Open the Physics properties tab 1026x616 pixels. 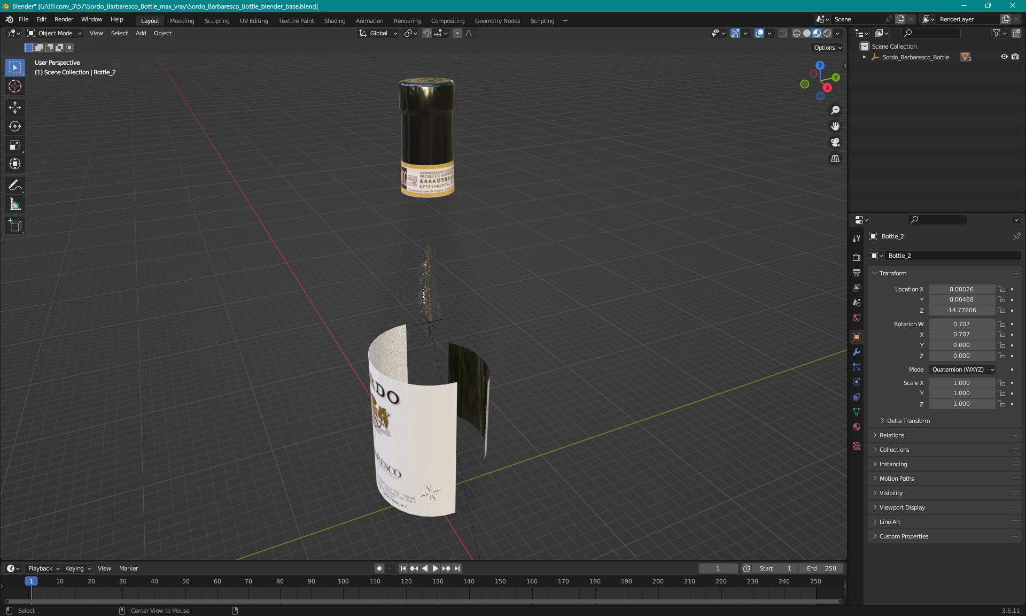[857, 382]
